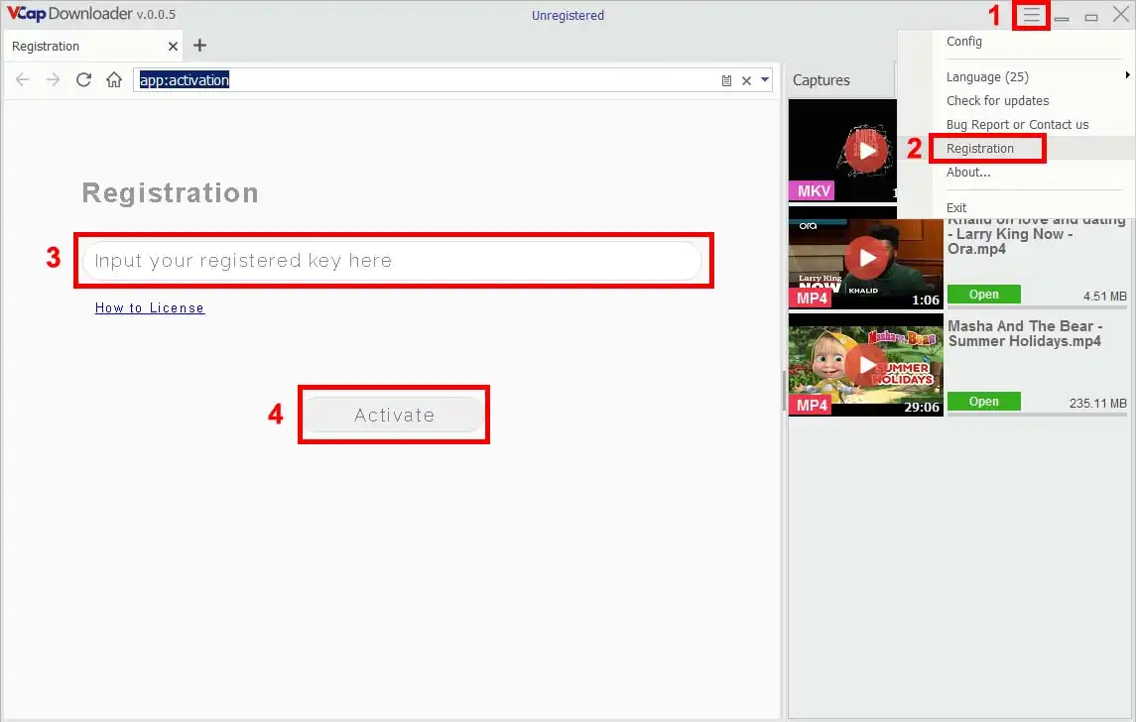Image resolution: width=1136 pixels, height=722 pixels.
Task: Maximize the VCap Downloader window
Action: pos(1091,17)
